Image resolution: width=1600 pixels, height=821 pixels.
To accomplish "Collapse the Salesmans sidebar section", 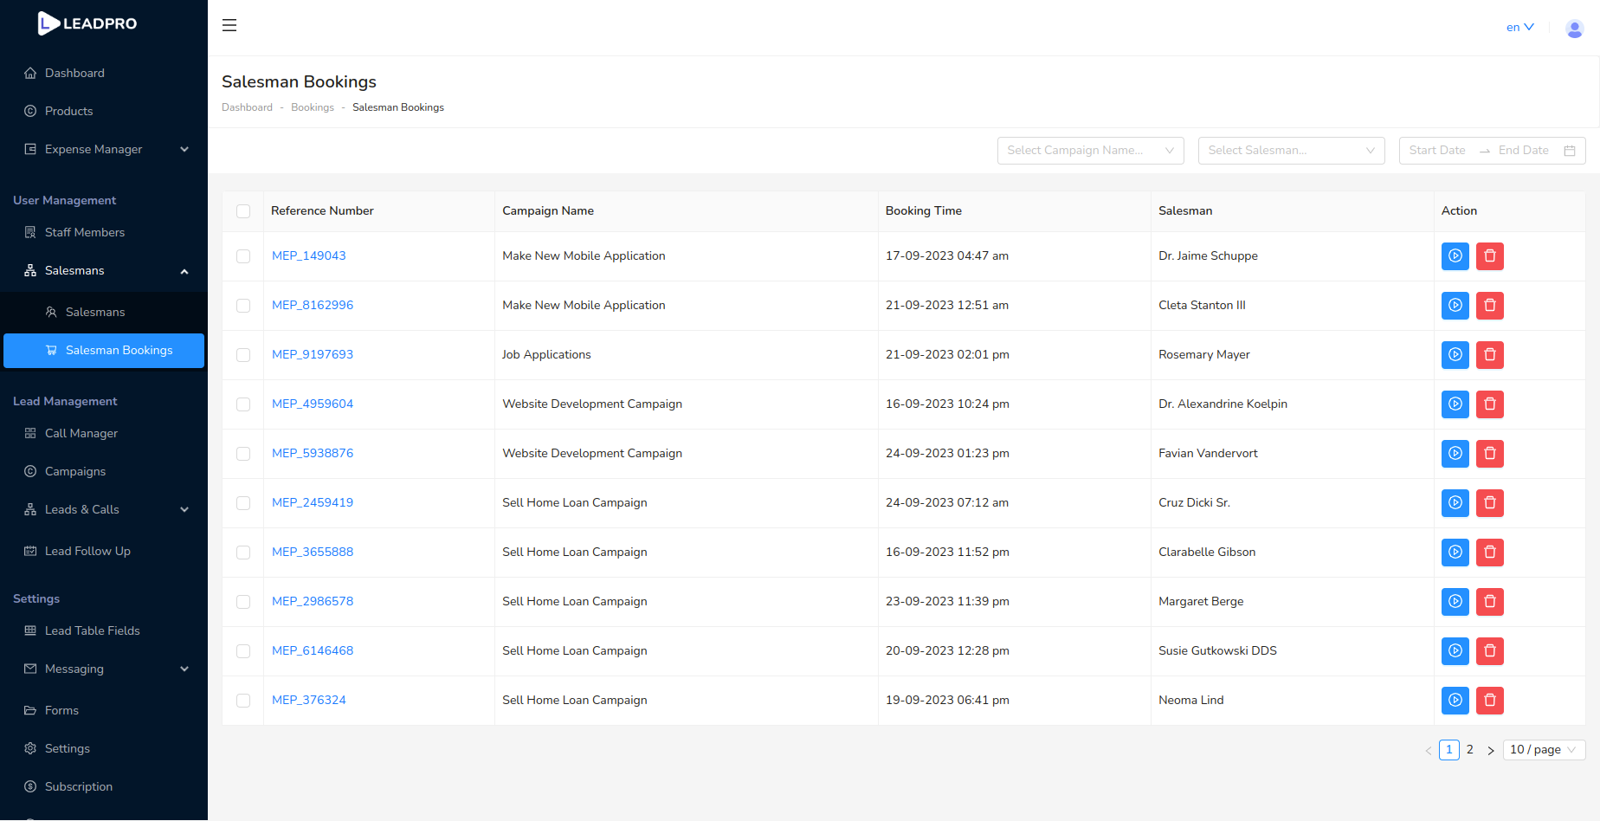I will 184,270.
